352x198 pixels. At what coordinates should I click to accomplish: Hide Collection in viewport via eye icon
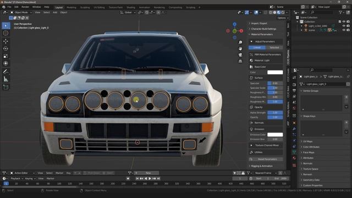click(x=344, y=21)
